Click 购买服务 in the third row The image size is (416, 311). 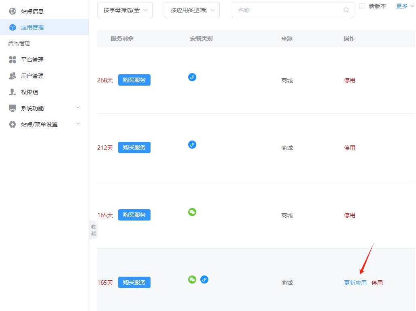pyautogui.click(x=134, y=215)
